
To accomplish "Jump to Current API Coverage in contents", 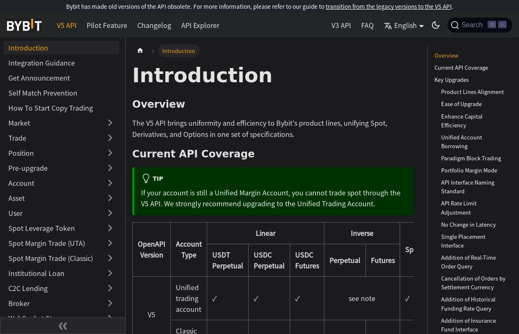I will (x=461, y=68).
